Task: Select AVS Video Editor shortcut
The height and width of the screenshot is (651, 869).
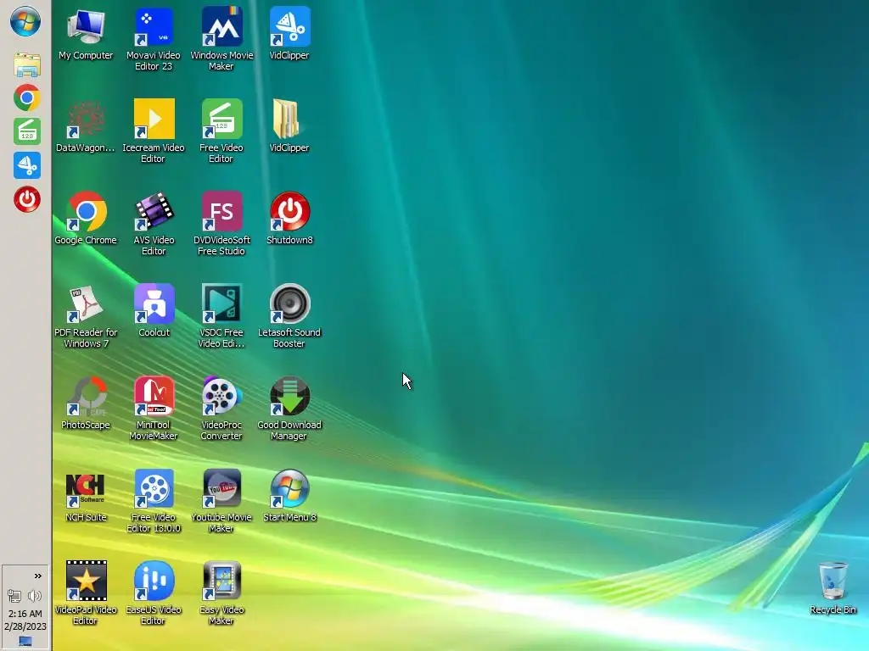Action: click(x=154, y=224)
